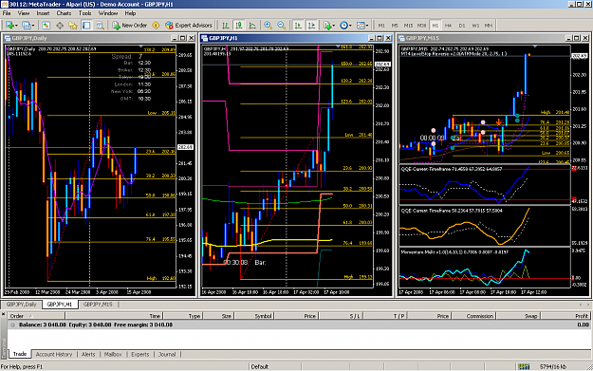This screenshot has height=371, width=593.
Task: Open the View menu
Action: 24,13
